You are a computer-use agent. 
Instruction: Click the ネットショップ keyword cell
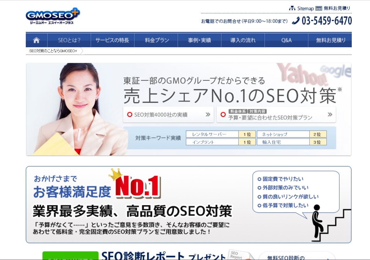pos(283,134)
